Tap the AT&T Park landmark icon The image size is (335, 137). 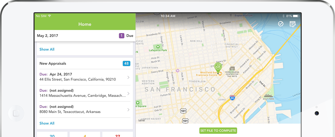coord(268,96)
